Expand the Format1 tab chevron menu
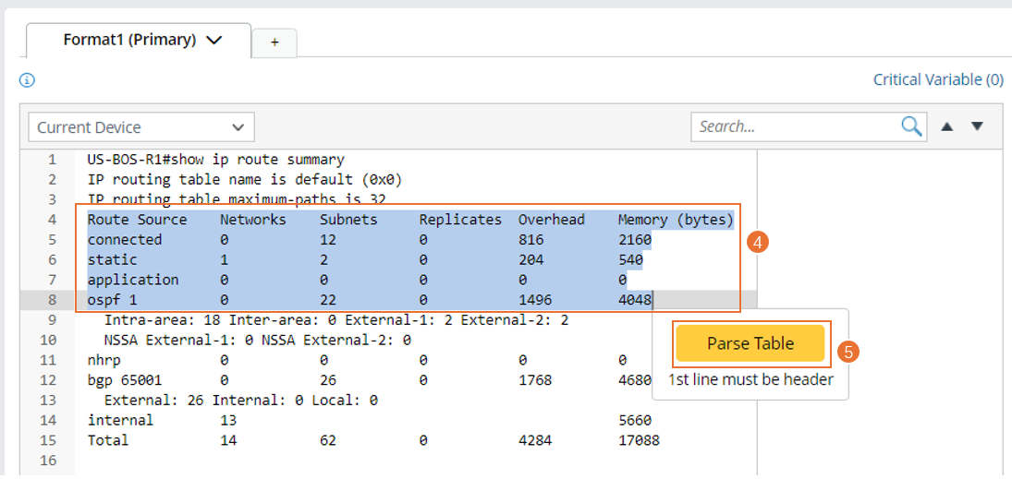This screenshot has height=479, width=1012. (x=213, y=40)
